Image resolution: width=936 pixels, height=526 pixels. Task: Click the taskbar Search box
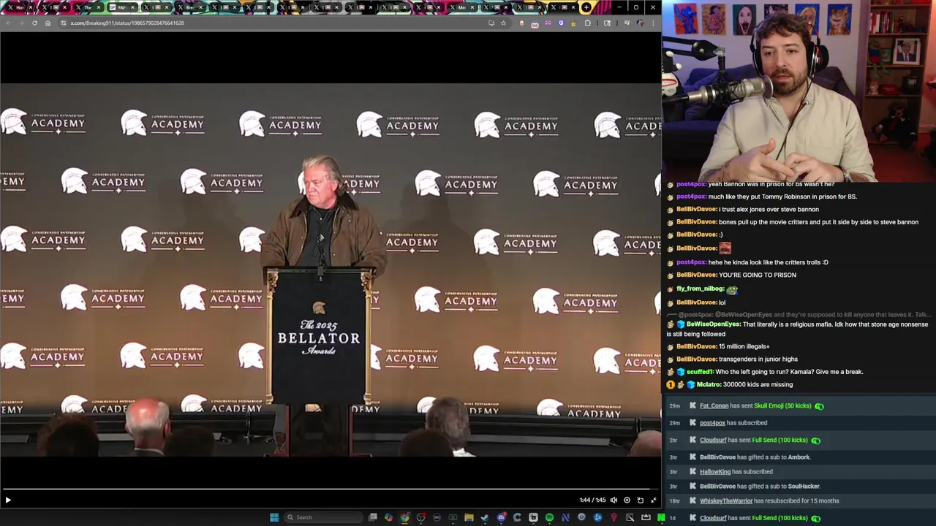tap(324, 517)
